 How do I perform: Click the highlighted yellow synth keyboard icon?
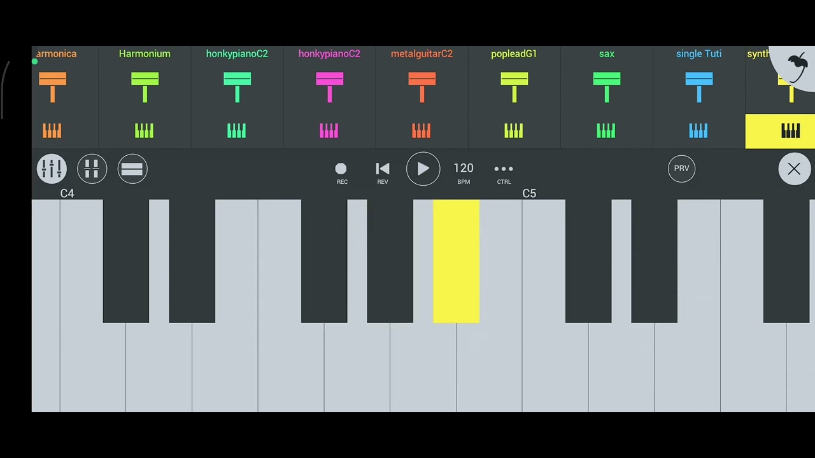[790, 131]
